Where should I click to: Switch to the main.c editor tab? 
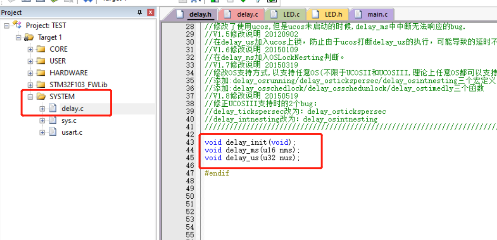[x=372, y=15]
